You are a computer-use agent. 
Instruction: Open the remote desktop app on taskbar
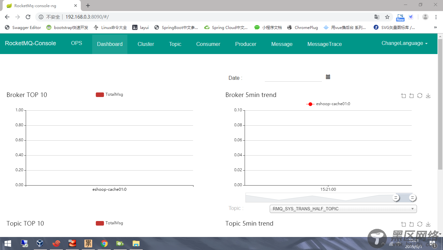[x=24, y=243]
